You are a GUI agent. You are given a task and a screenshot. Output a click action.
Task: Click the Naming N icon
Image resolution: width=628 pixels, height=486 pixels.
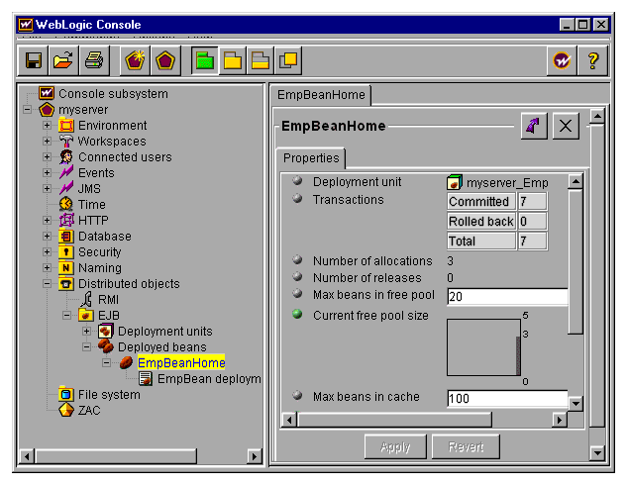(66, 268)
